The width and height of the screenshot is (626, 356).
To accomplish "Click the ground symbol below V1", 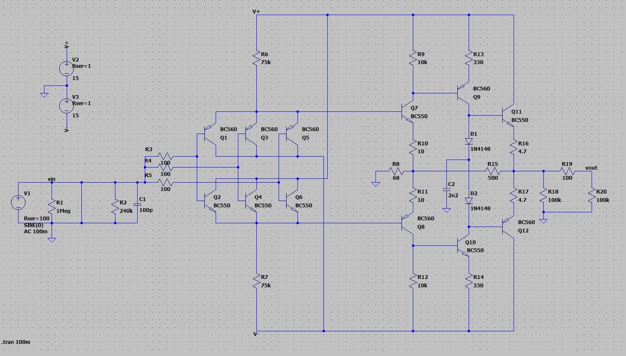I will (52, 240).
